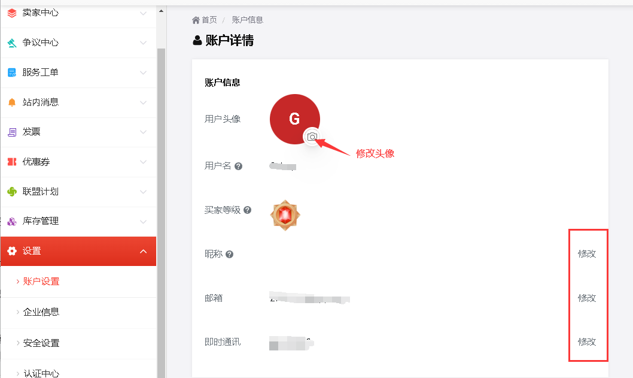Screen dimensions: 633x378
Task: Click the 库存管理 icon in the sidebar
Action: (x=12, y=222)
